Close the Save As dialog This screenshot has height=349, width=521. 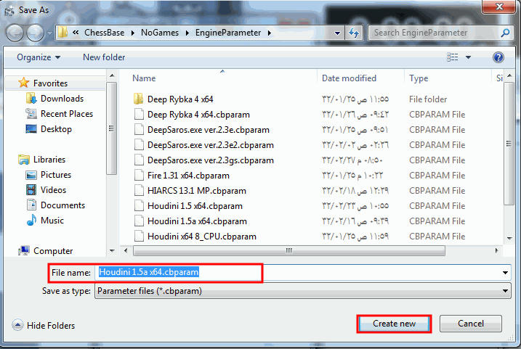(498, 7)
